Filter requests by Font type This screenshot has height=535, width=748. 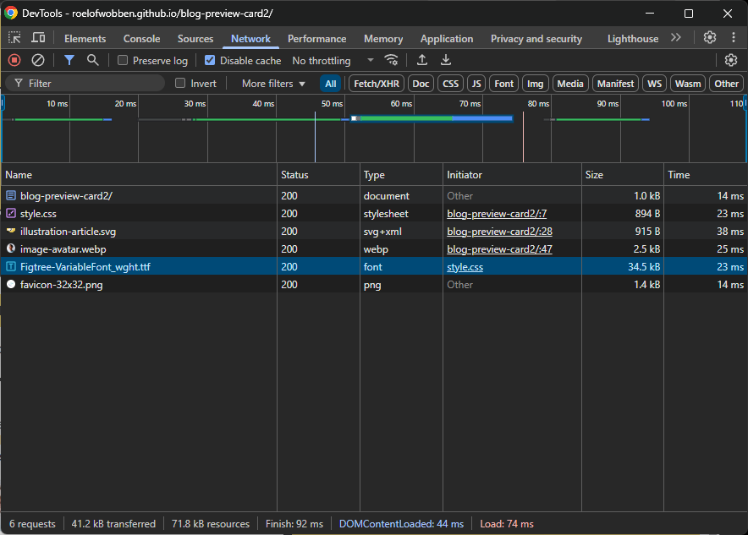click(503, 84)
